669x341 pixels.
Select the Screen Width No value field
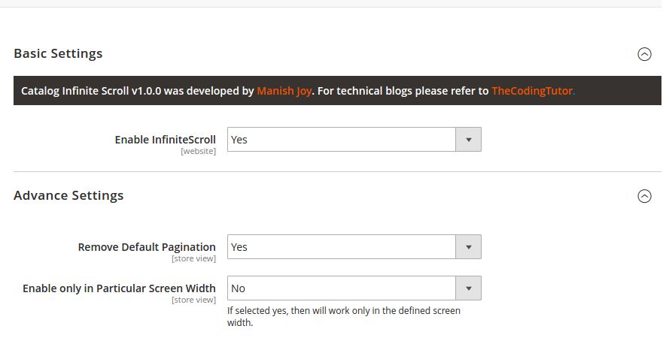click(354, 288)
